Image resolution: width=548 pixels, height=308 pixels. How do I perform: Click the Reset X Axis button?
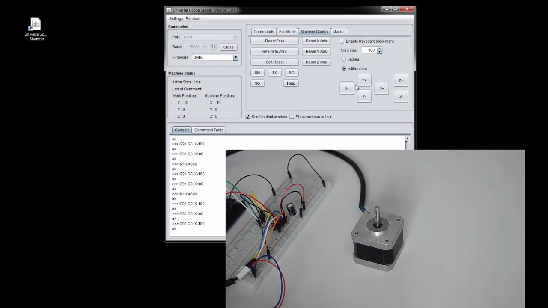click(316, 41)
